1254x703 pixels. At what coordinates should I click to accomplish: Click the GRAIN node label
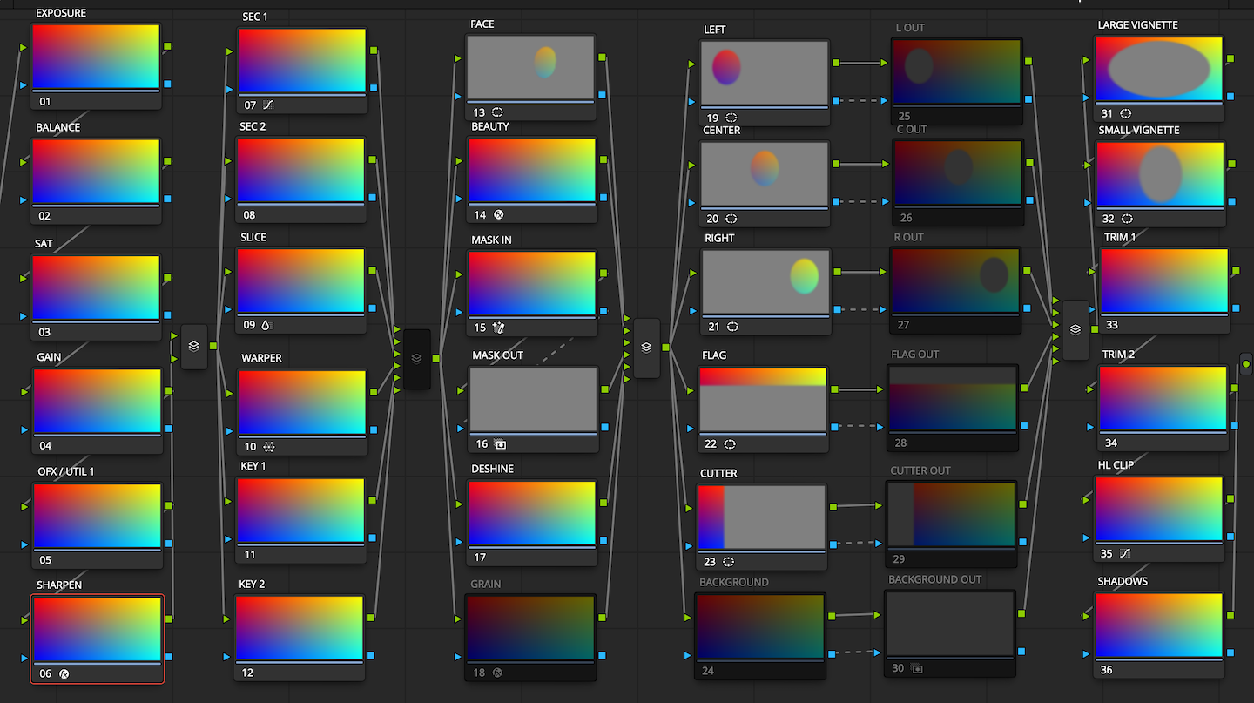pos(486,584)
